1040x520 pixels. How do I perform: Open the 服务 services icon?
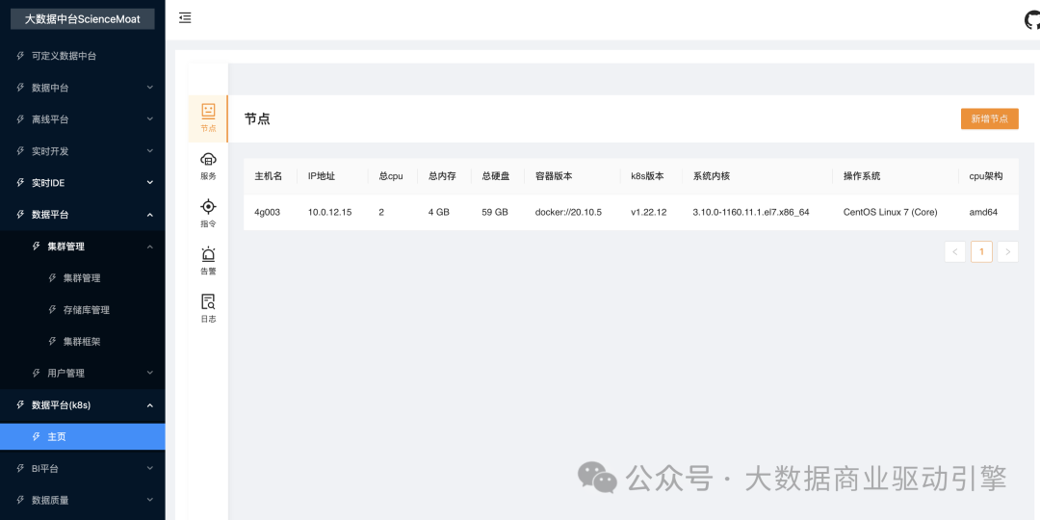pos(208,166)
